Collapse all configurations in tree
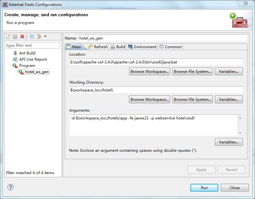255x199 pixels. (32, 37)
